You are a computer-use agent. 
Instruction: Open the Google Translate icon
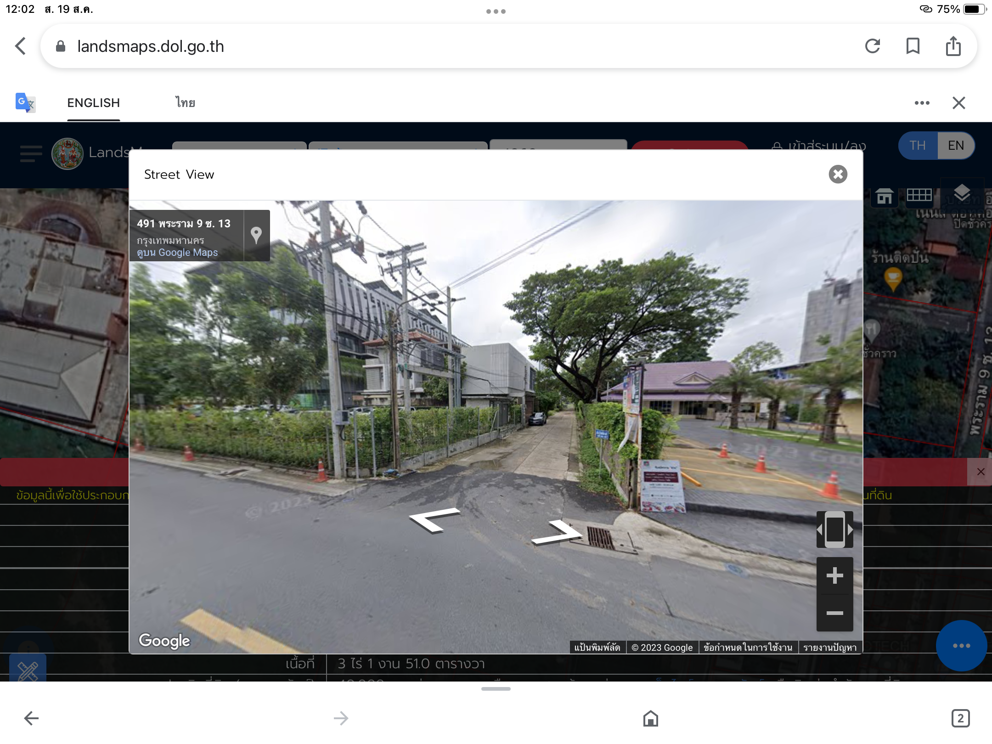[x=25, y=102]
